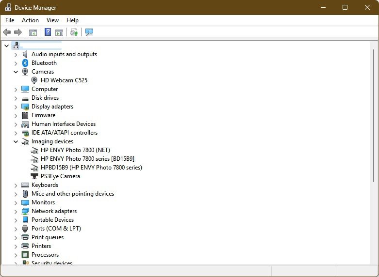Collapse the Cameras category
379x277 pixels.
[16, 72]
